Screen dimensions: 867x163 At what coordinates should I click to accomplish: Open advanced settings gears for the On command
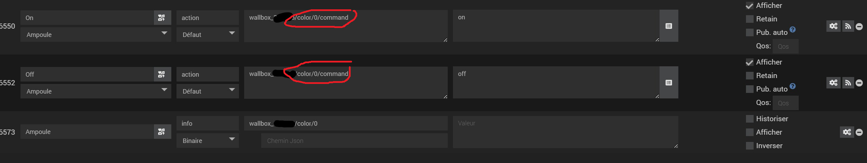click(x=833, y=26)
